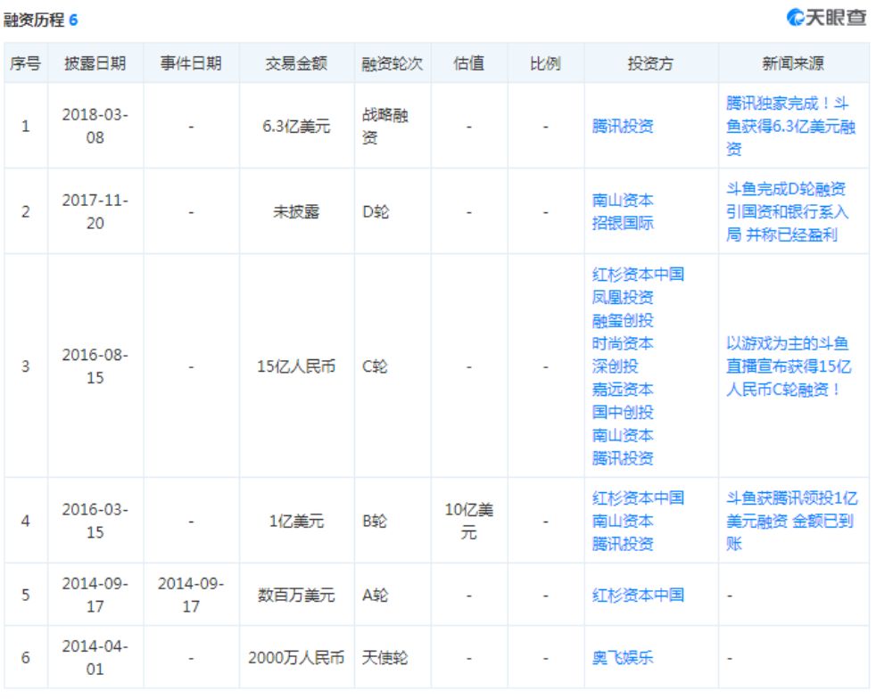876x699 pixels.
Task: Click the 比例 column header
Action: pos(545,63)
